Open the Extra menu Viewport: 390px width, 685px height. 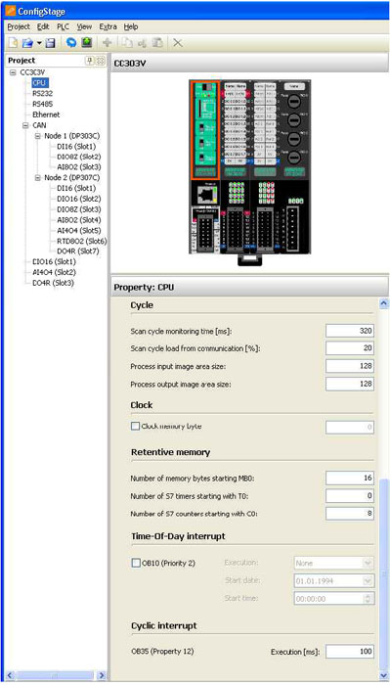(108, 26)
